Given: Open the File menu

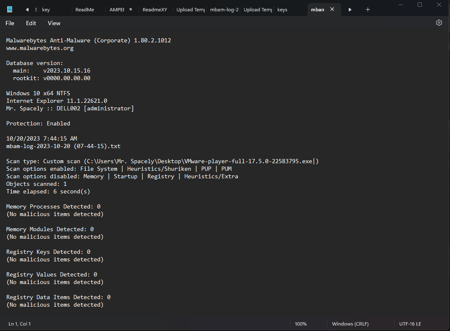Looking at the screenshot, I should pos(10,23).
